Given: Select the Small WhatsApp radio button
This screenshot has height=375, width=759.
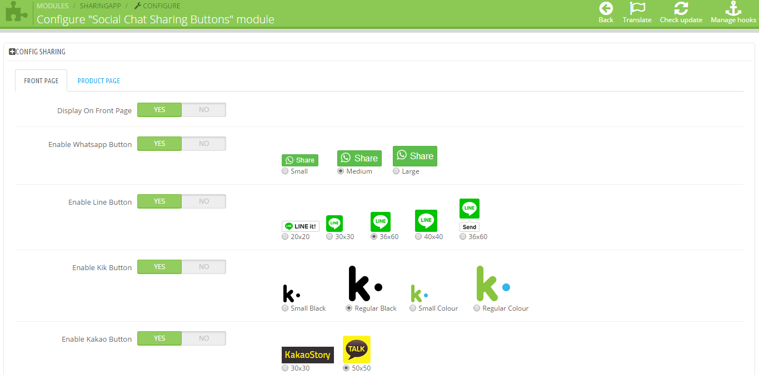Looking at the screenshot, I should (x=285, y=171).
